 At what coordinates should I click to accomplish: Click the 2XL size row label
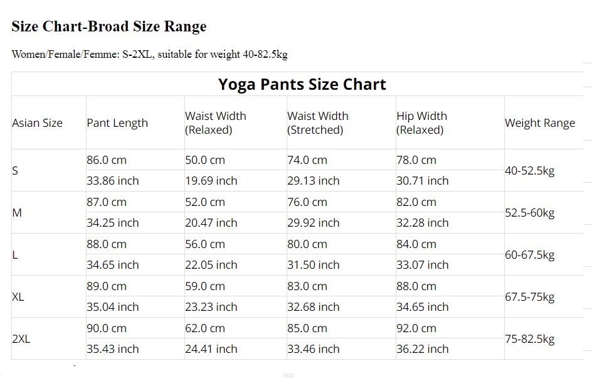21,339
